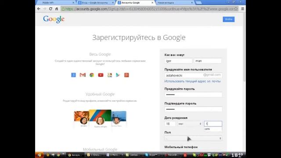The image size is (281, 158).
Task: Click the Весь Google heading
Action: click(x=100, y=54)
